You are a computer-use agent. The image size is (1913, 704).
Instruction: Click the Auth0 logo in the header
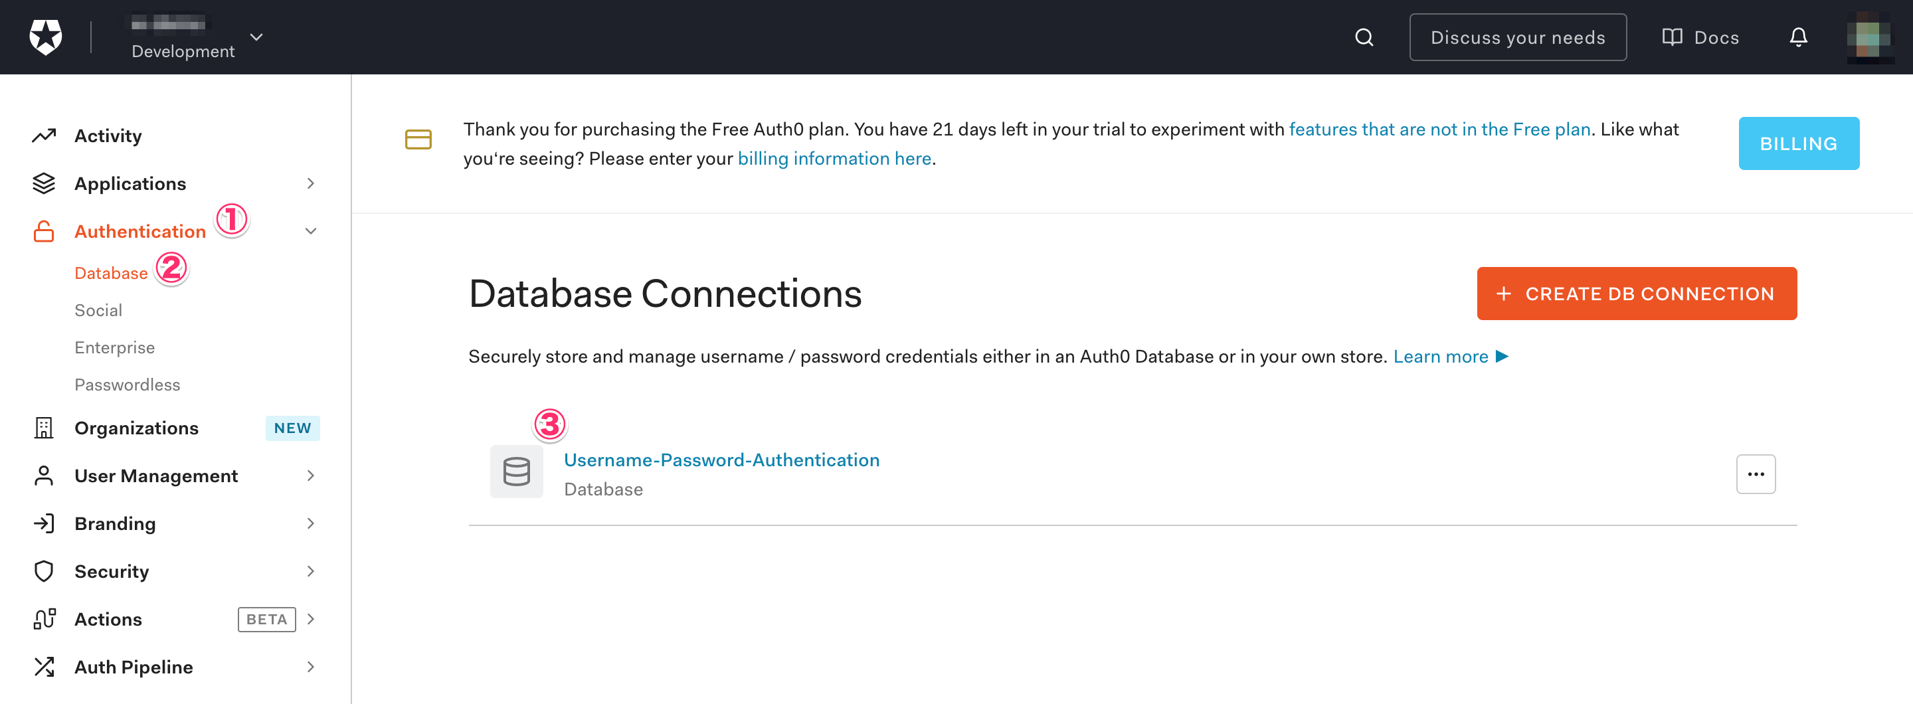45,37
